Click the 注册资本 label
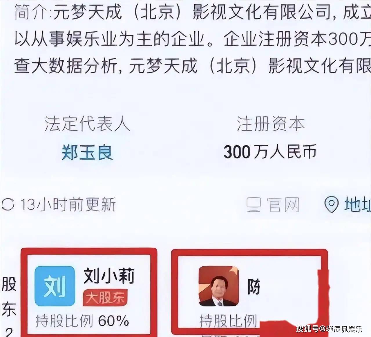This screenshot has height=337, width=371. point(270,124)
